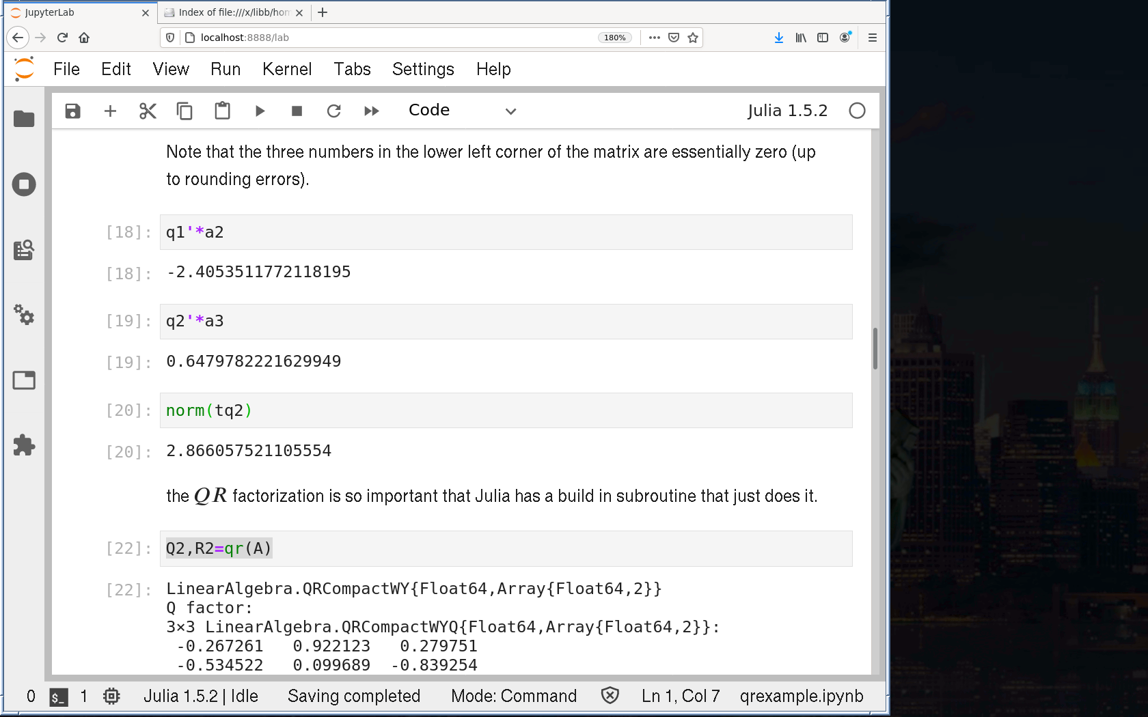Screen dimensions: 1148x717
Task: Open the Settings menu
Action: (422, 69)
